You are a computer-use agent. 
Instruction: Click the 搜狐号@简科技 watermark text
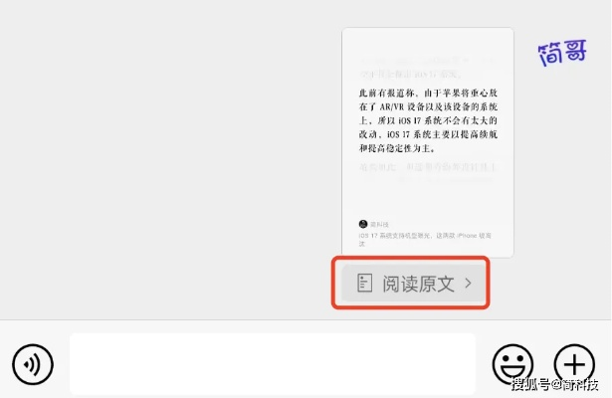(x=554, y=384)
